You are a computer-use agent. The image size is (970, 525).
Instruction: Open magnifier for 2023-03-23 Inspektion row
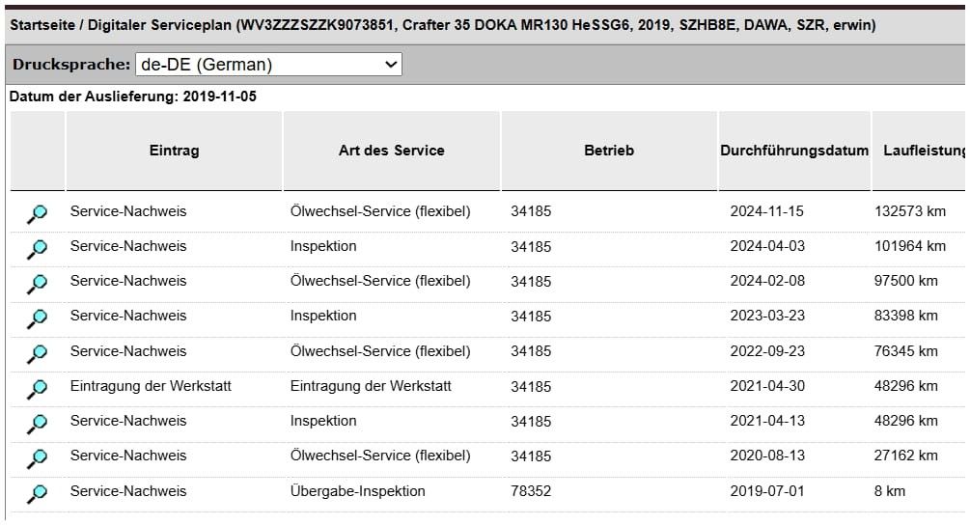[37, 318]
